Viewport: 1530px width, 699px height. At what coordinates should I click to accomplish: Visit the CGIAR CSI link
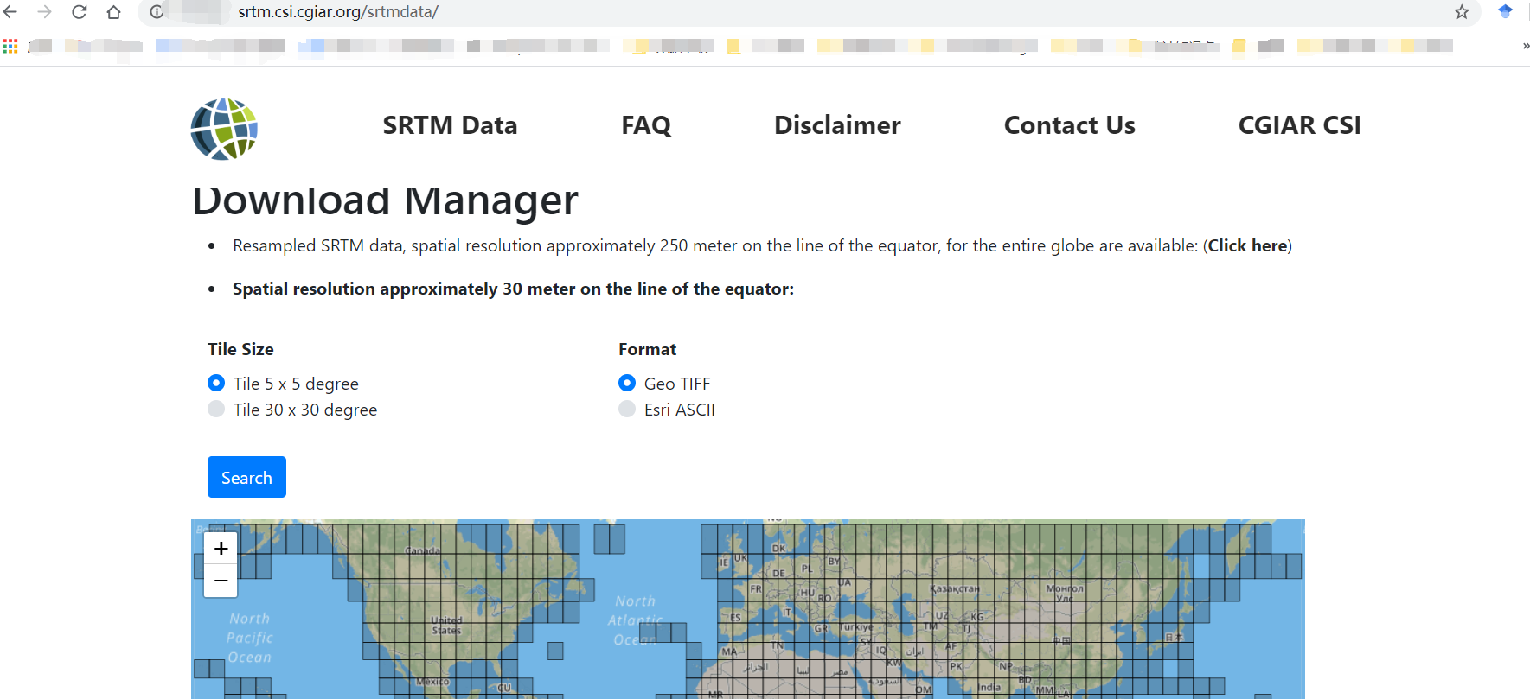[x=1299, y=125]
